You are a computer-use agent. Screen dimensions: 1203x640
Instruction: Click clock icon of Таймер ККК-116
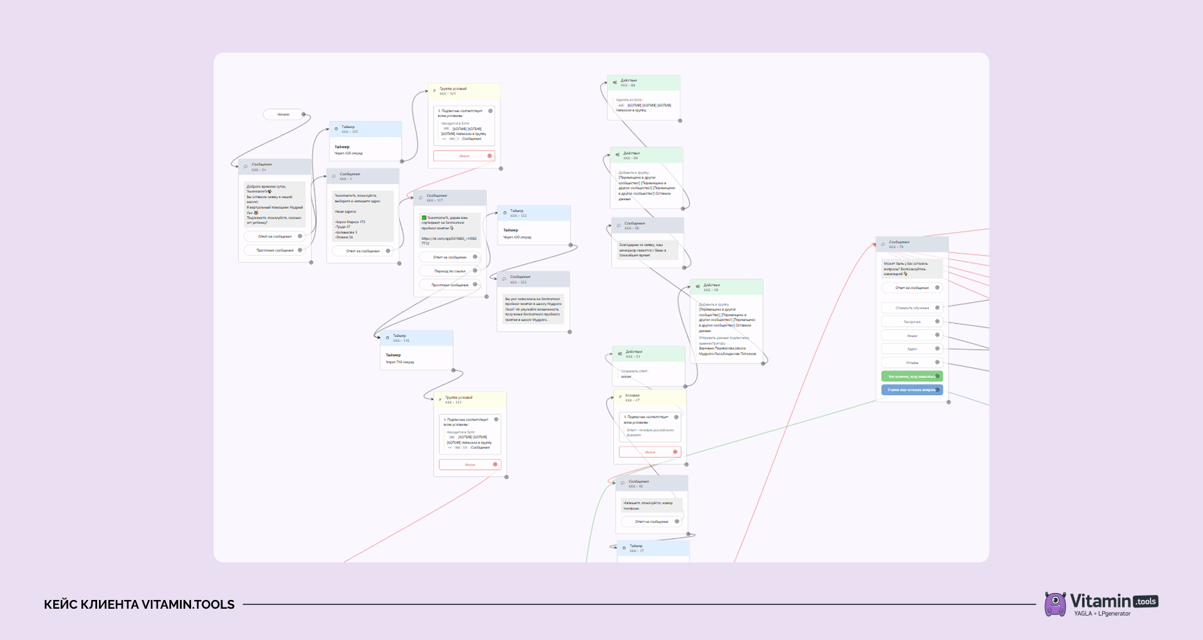point(387,338)
